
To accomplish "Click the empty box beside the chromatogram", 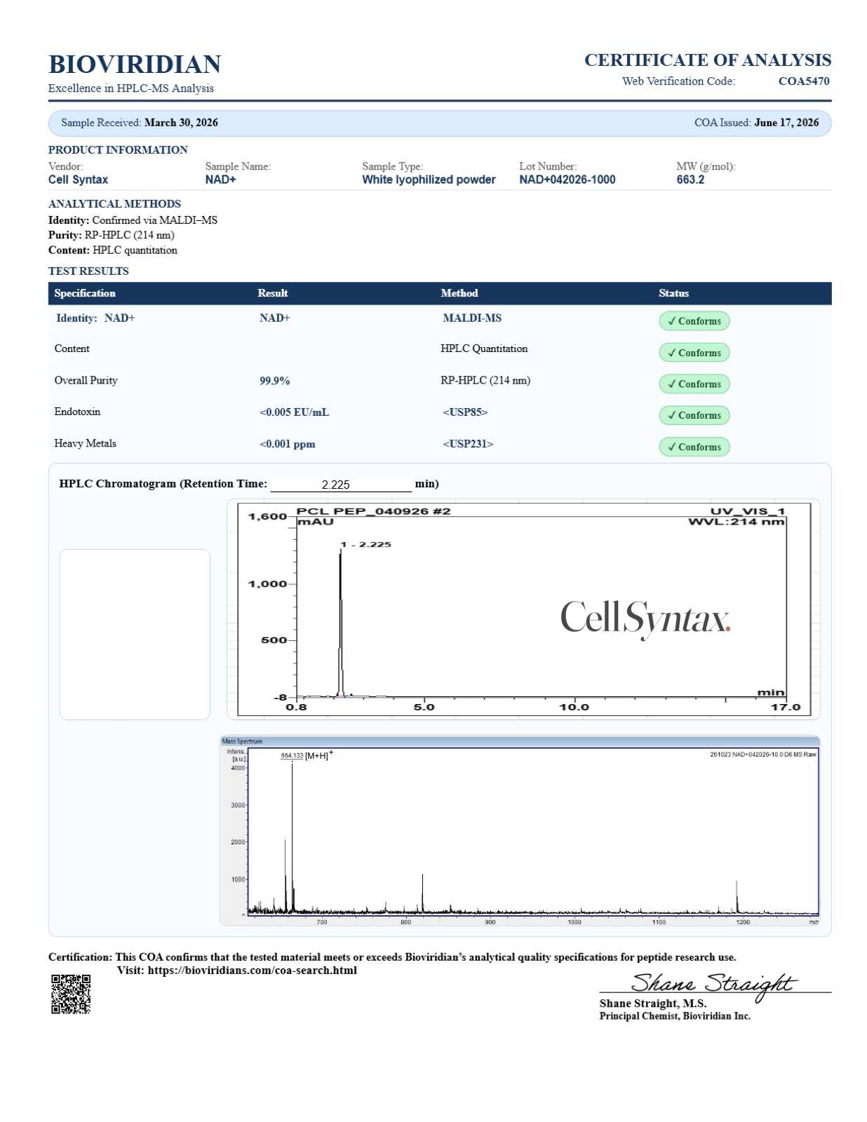I will point(135,635).
